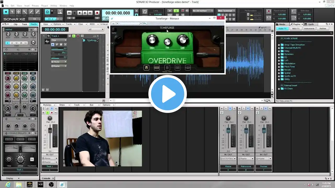Click the Gain knob on Overdrive pedal
The width and height of the screenshot is (335, 188).
point(182,40)
